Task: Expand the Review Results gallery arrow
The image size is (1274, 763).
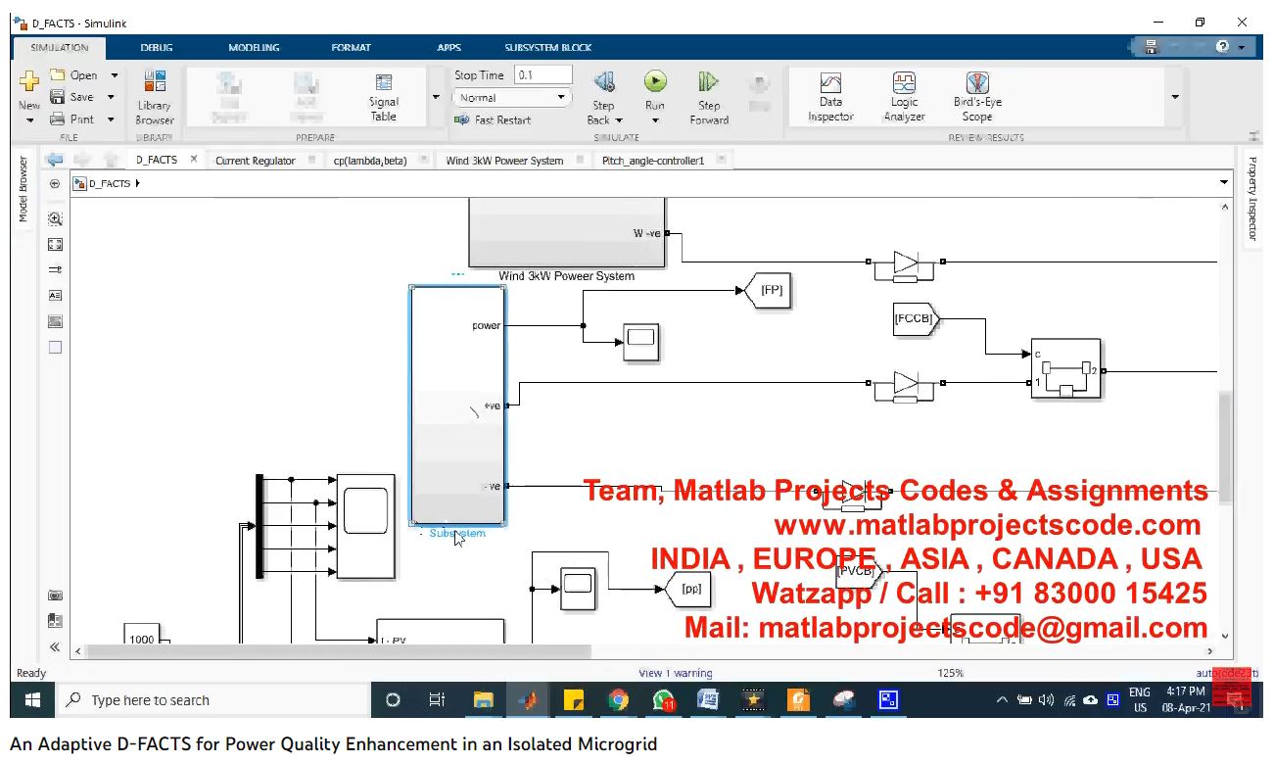Action: pos(1174,97)
